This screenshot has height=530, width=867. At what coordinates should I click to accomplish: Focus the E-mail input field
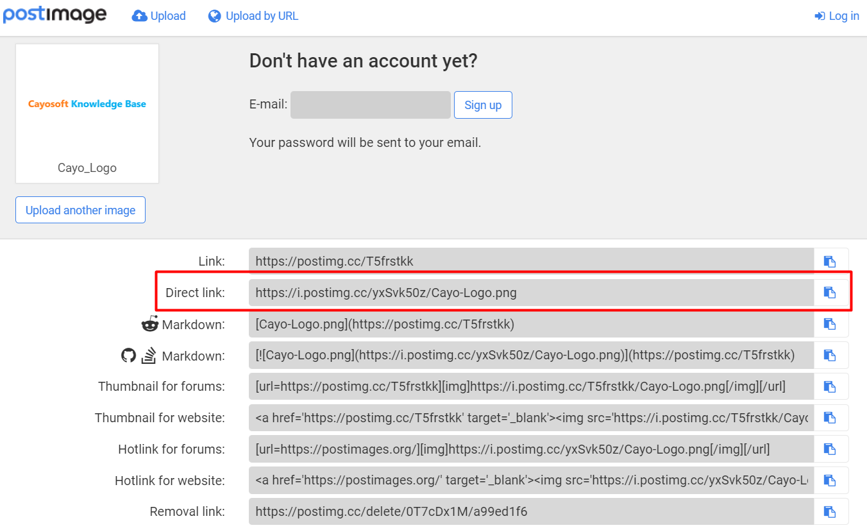[x=371, y=105]
